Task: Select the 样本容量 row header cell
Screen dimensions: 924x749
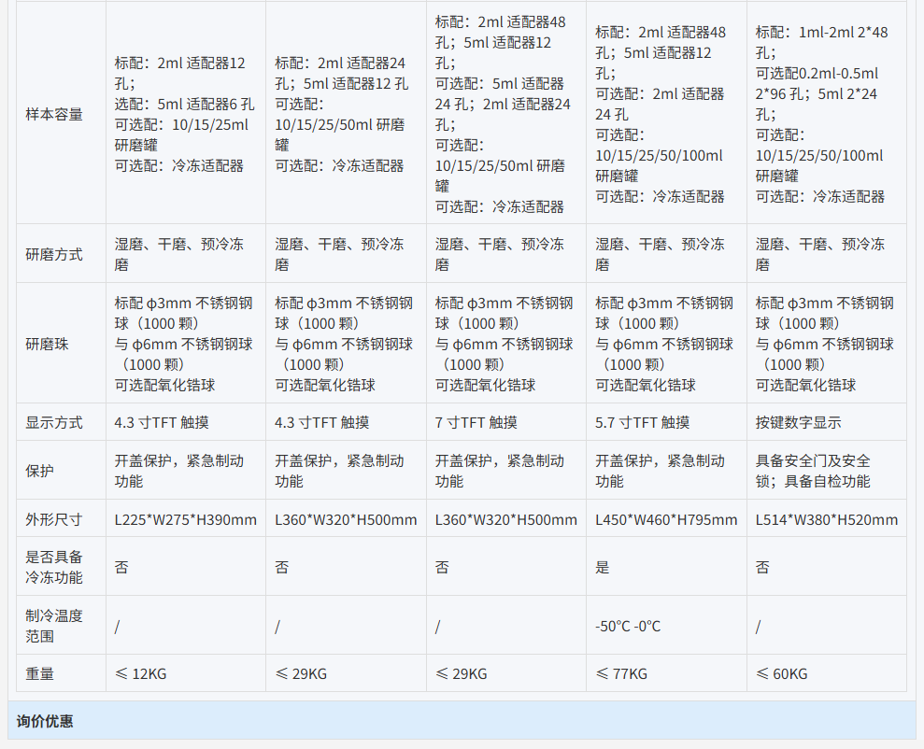Action: click(x=54, y=114)
